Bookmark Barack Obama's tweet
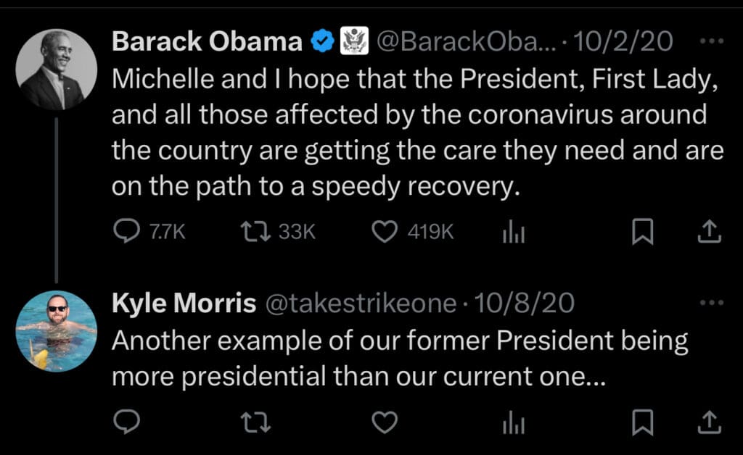Viewport: 743px width, 455px height. coord(642,232)
